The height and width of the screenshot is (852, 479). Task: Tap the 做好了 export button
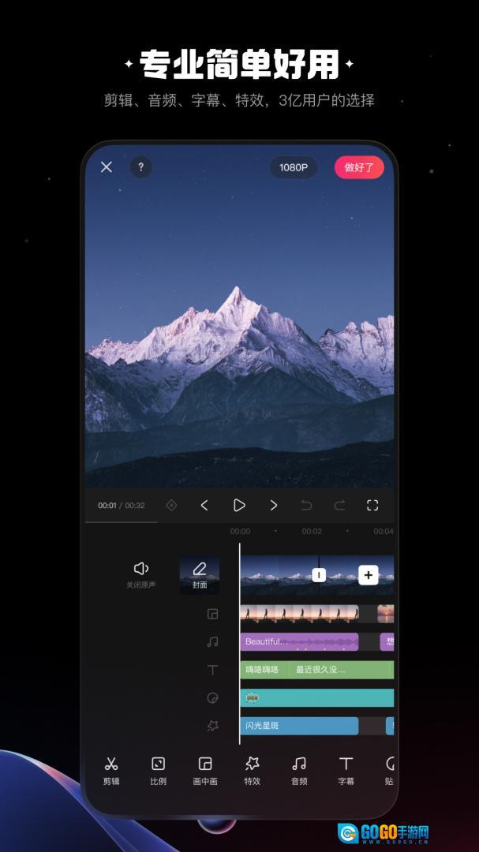(359, 167)
